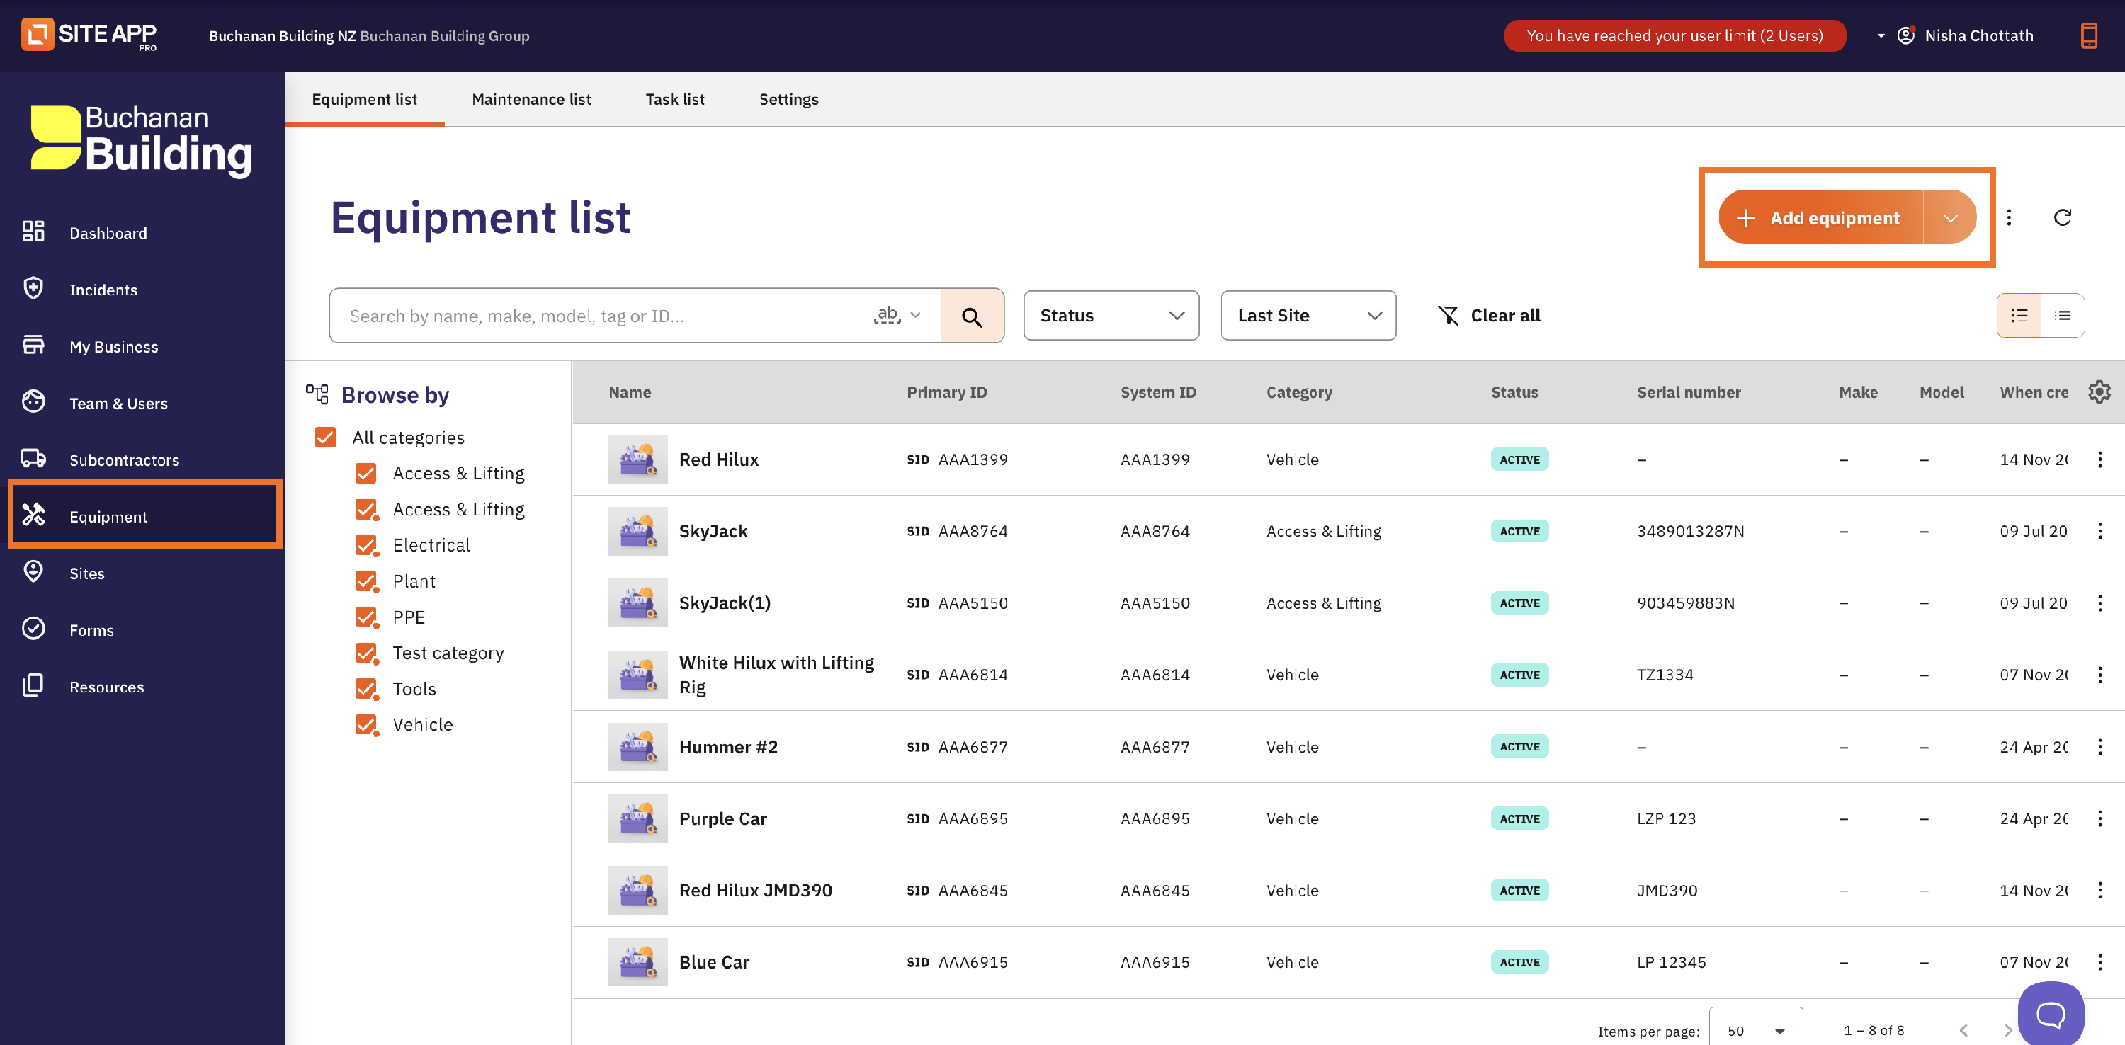Uncheck Tools category
Image resolution: width=2125 pixels, height=1045 pixels.
[x=366, y=689]
